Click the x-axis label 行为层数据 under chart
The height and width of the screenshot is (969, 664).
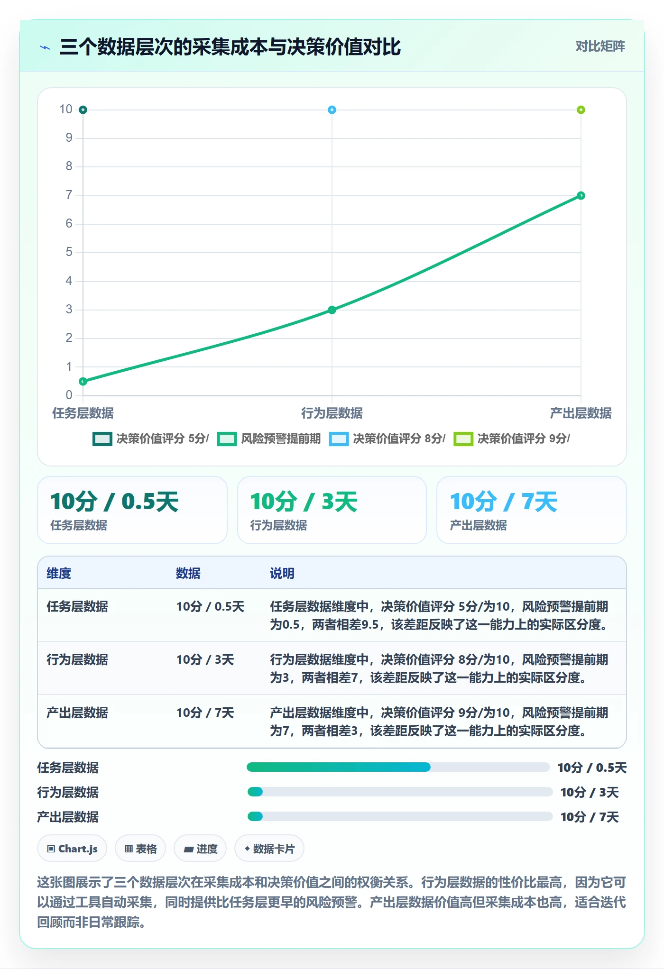(332, 413)
